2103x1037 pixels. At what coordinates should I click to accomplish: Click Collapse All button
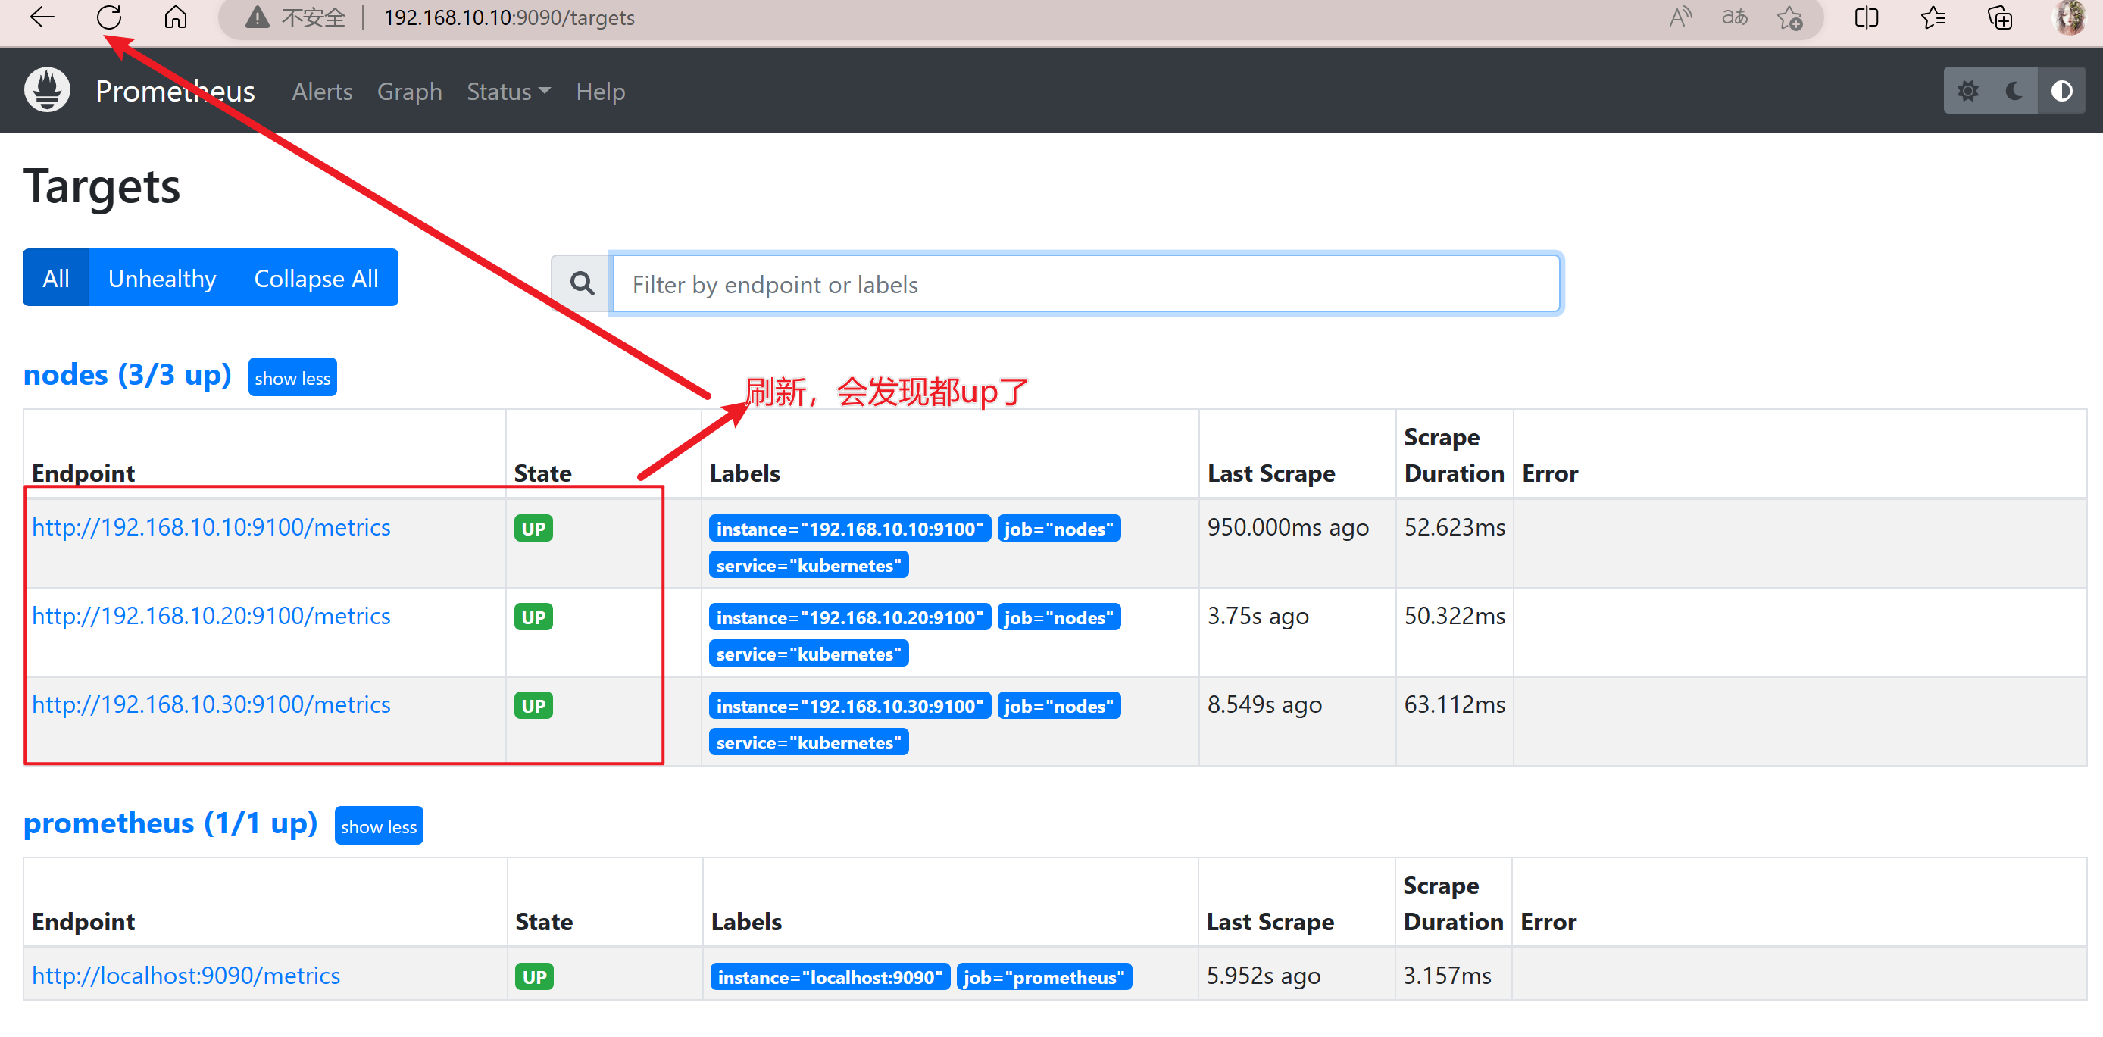click(316, 278)
